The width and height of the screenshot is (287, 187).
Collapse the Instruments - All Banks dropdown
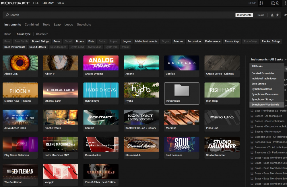click(x=269, y=59)
